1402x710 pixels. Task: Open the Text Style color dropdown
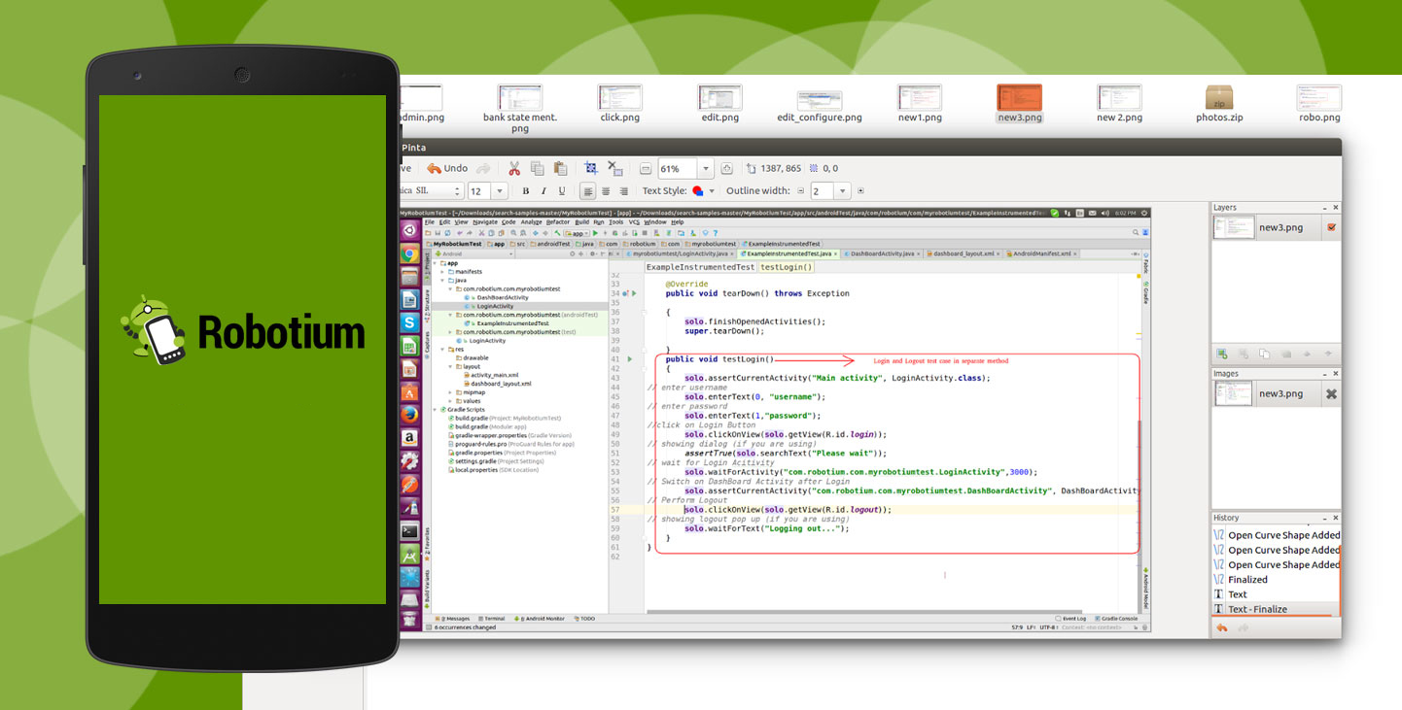coord(712,191)
